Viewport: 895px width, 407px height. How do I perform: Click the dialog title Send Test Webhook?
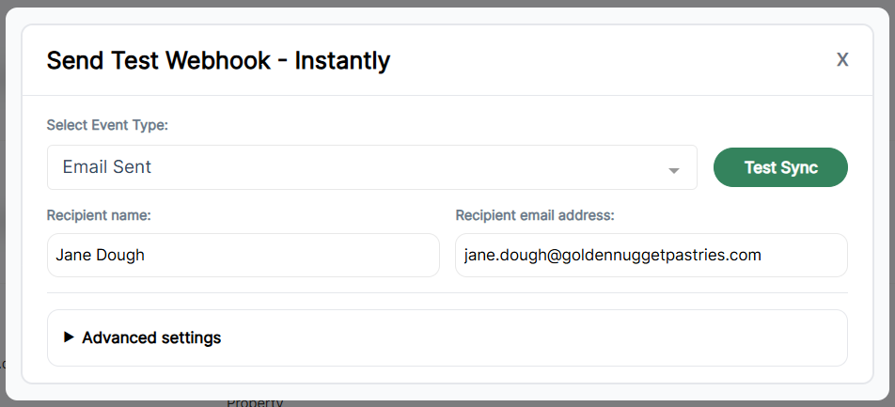[x=218, y=61]
